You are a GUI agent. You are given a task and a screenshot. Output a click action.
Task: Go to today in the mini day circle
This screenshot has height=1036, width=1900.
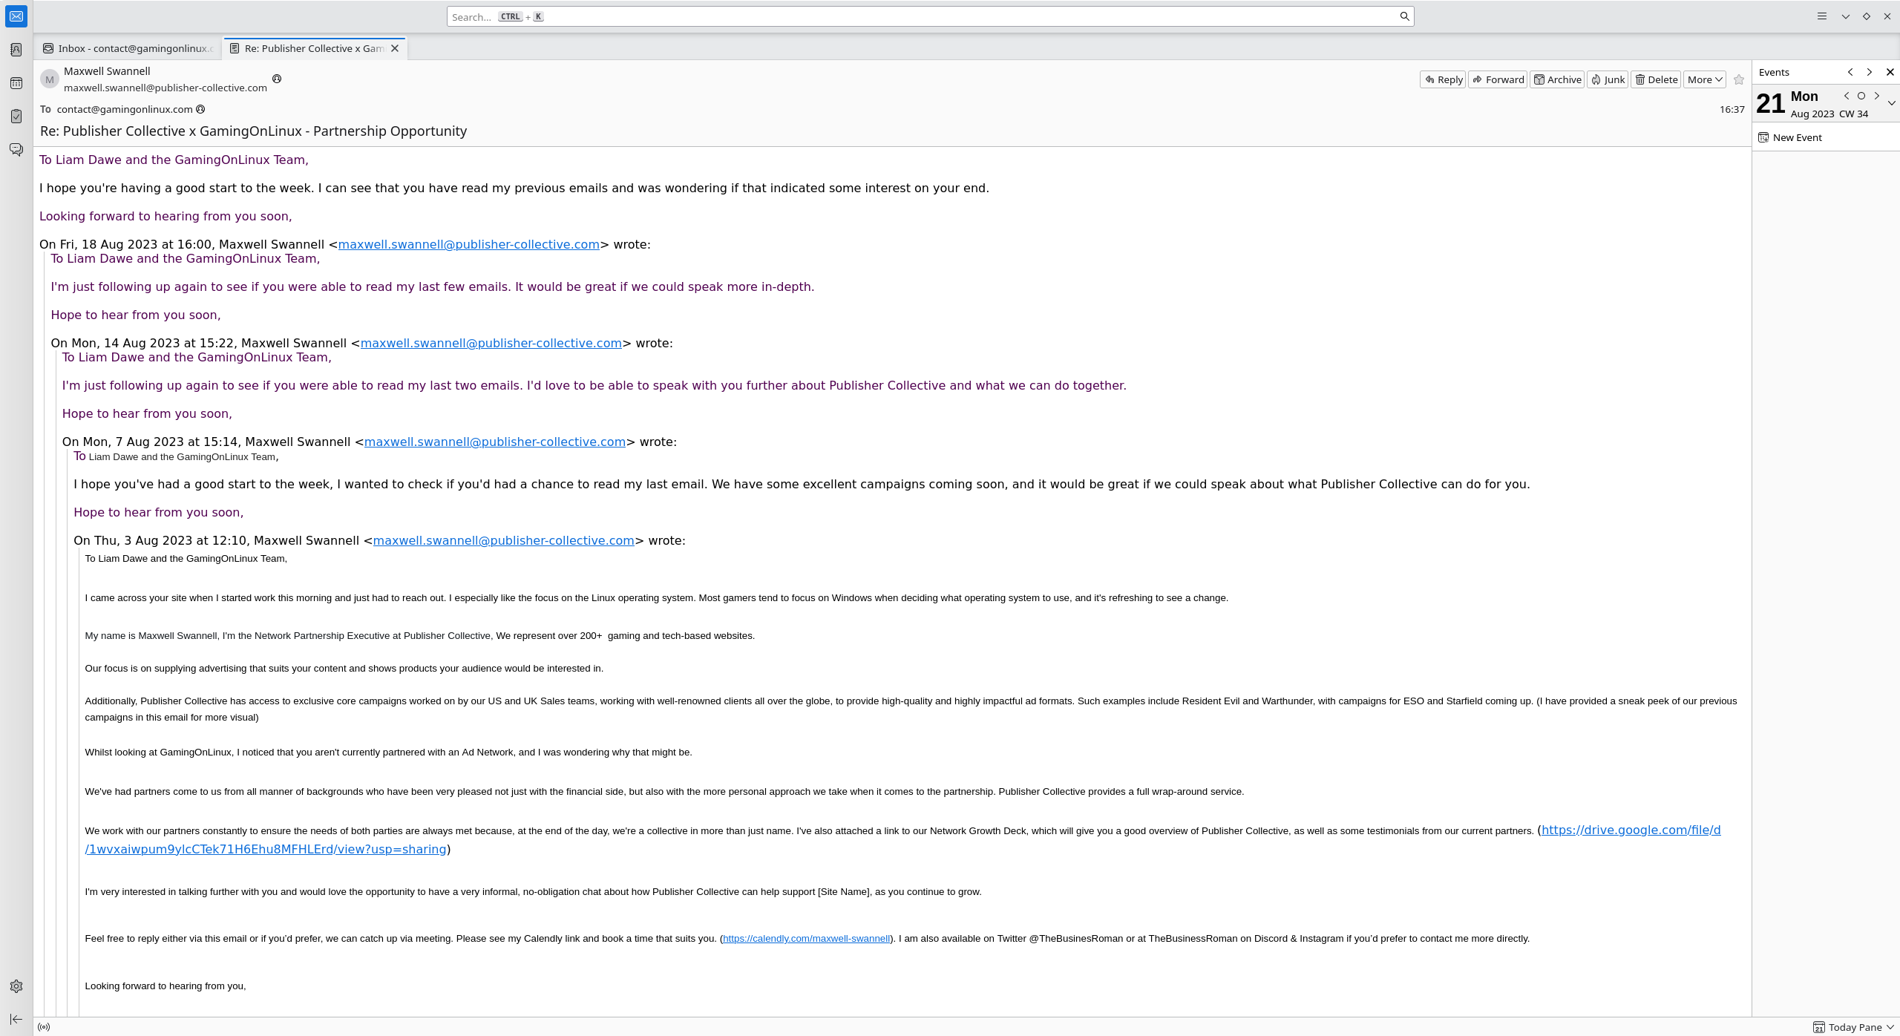tap(1861, 96)
